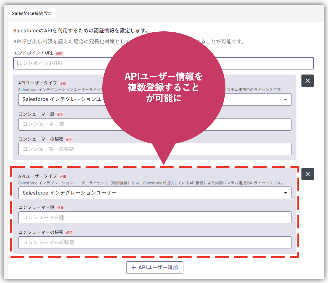Click first コンシューマーの秘密 input field
Image resolution: width=328 pixels, height=283 pixels.
(155, 149)
